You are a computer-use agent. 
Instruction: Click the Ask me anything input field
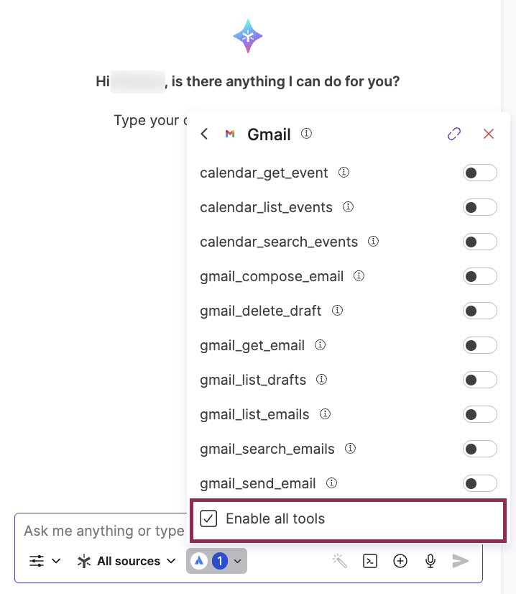click(x=101, y=531)
